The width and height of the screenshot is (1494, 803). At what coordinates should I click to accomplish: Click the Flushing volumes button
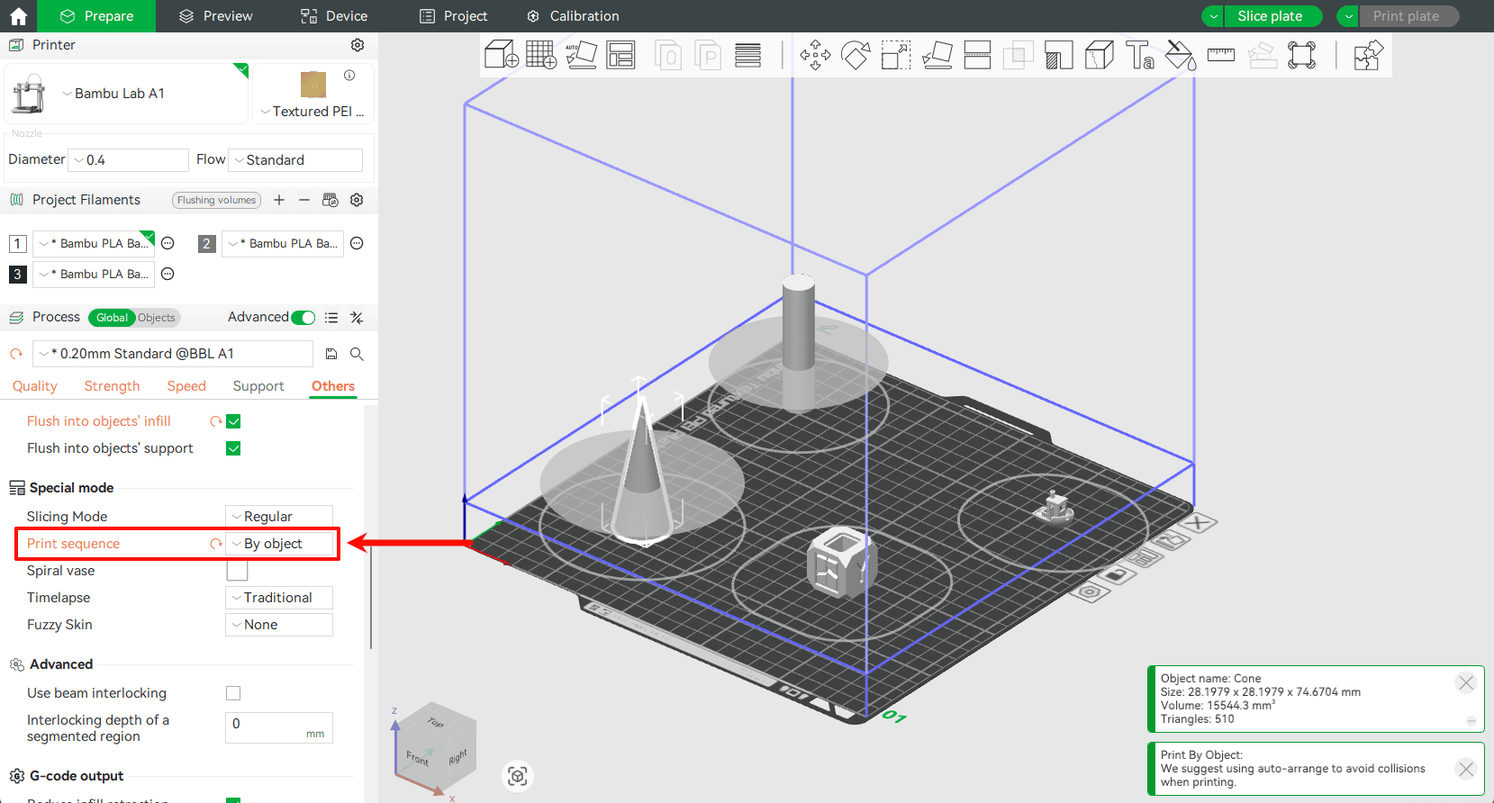pos(216,200)
